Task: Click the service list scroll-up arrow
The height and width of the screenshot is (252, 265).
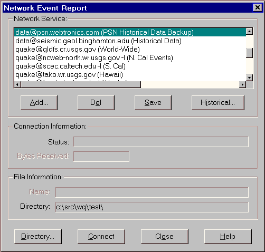Action: [x=249, y=32]
